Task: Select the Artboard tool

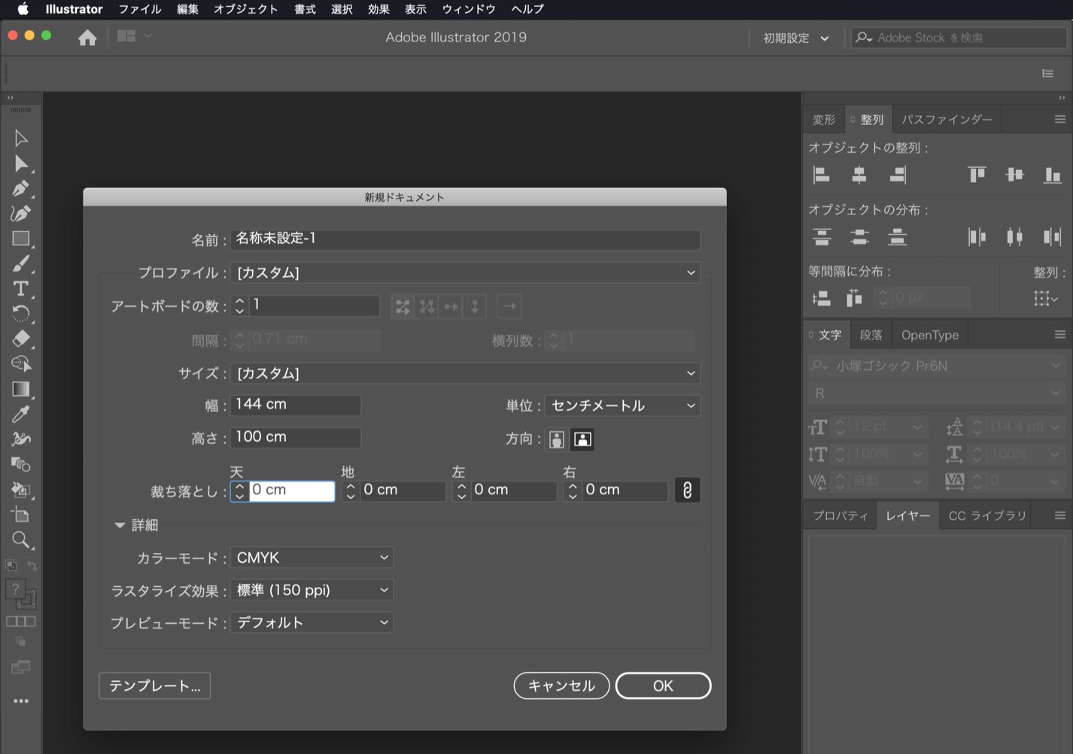Action: (20, 515)
